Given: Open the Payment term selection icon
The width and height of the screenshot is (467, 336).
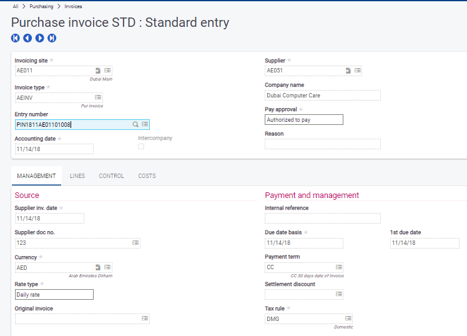Looking at the screenshot, I should (x=338, y=267).
